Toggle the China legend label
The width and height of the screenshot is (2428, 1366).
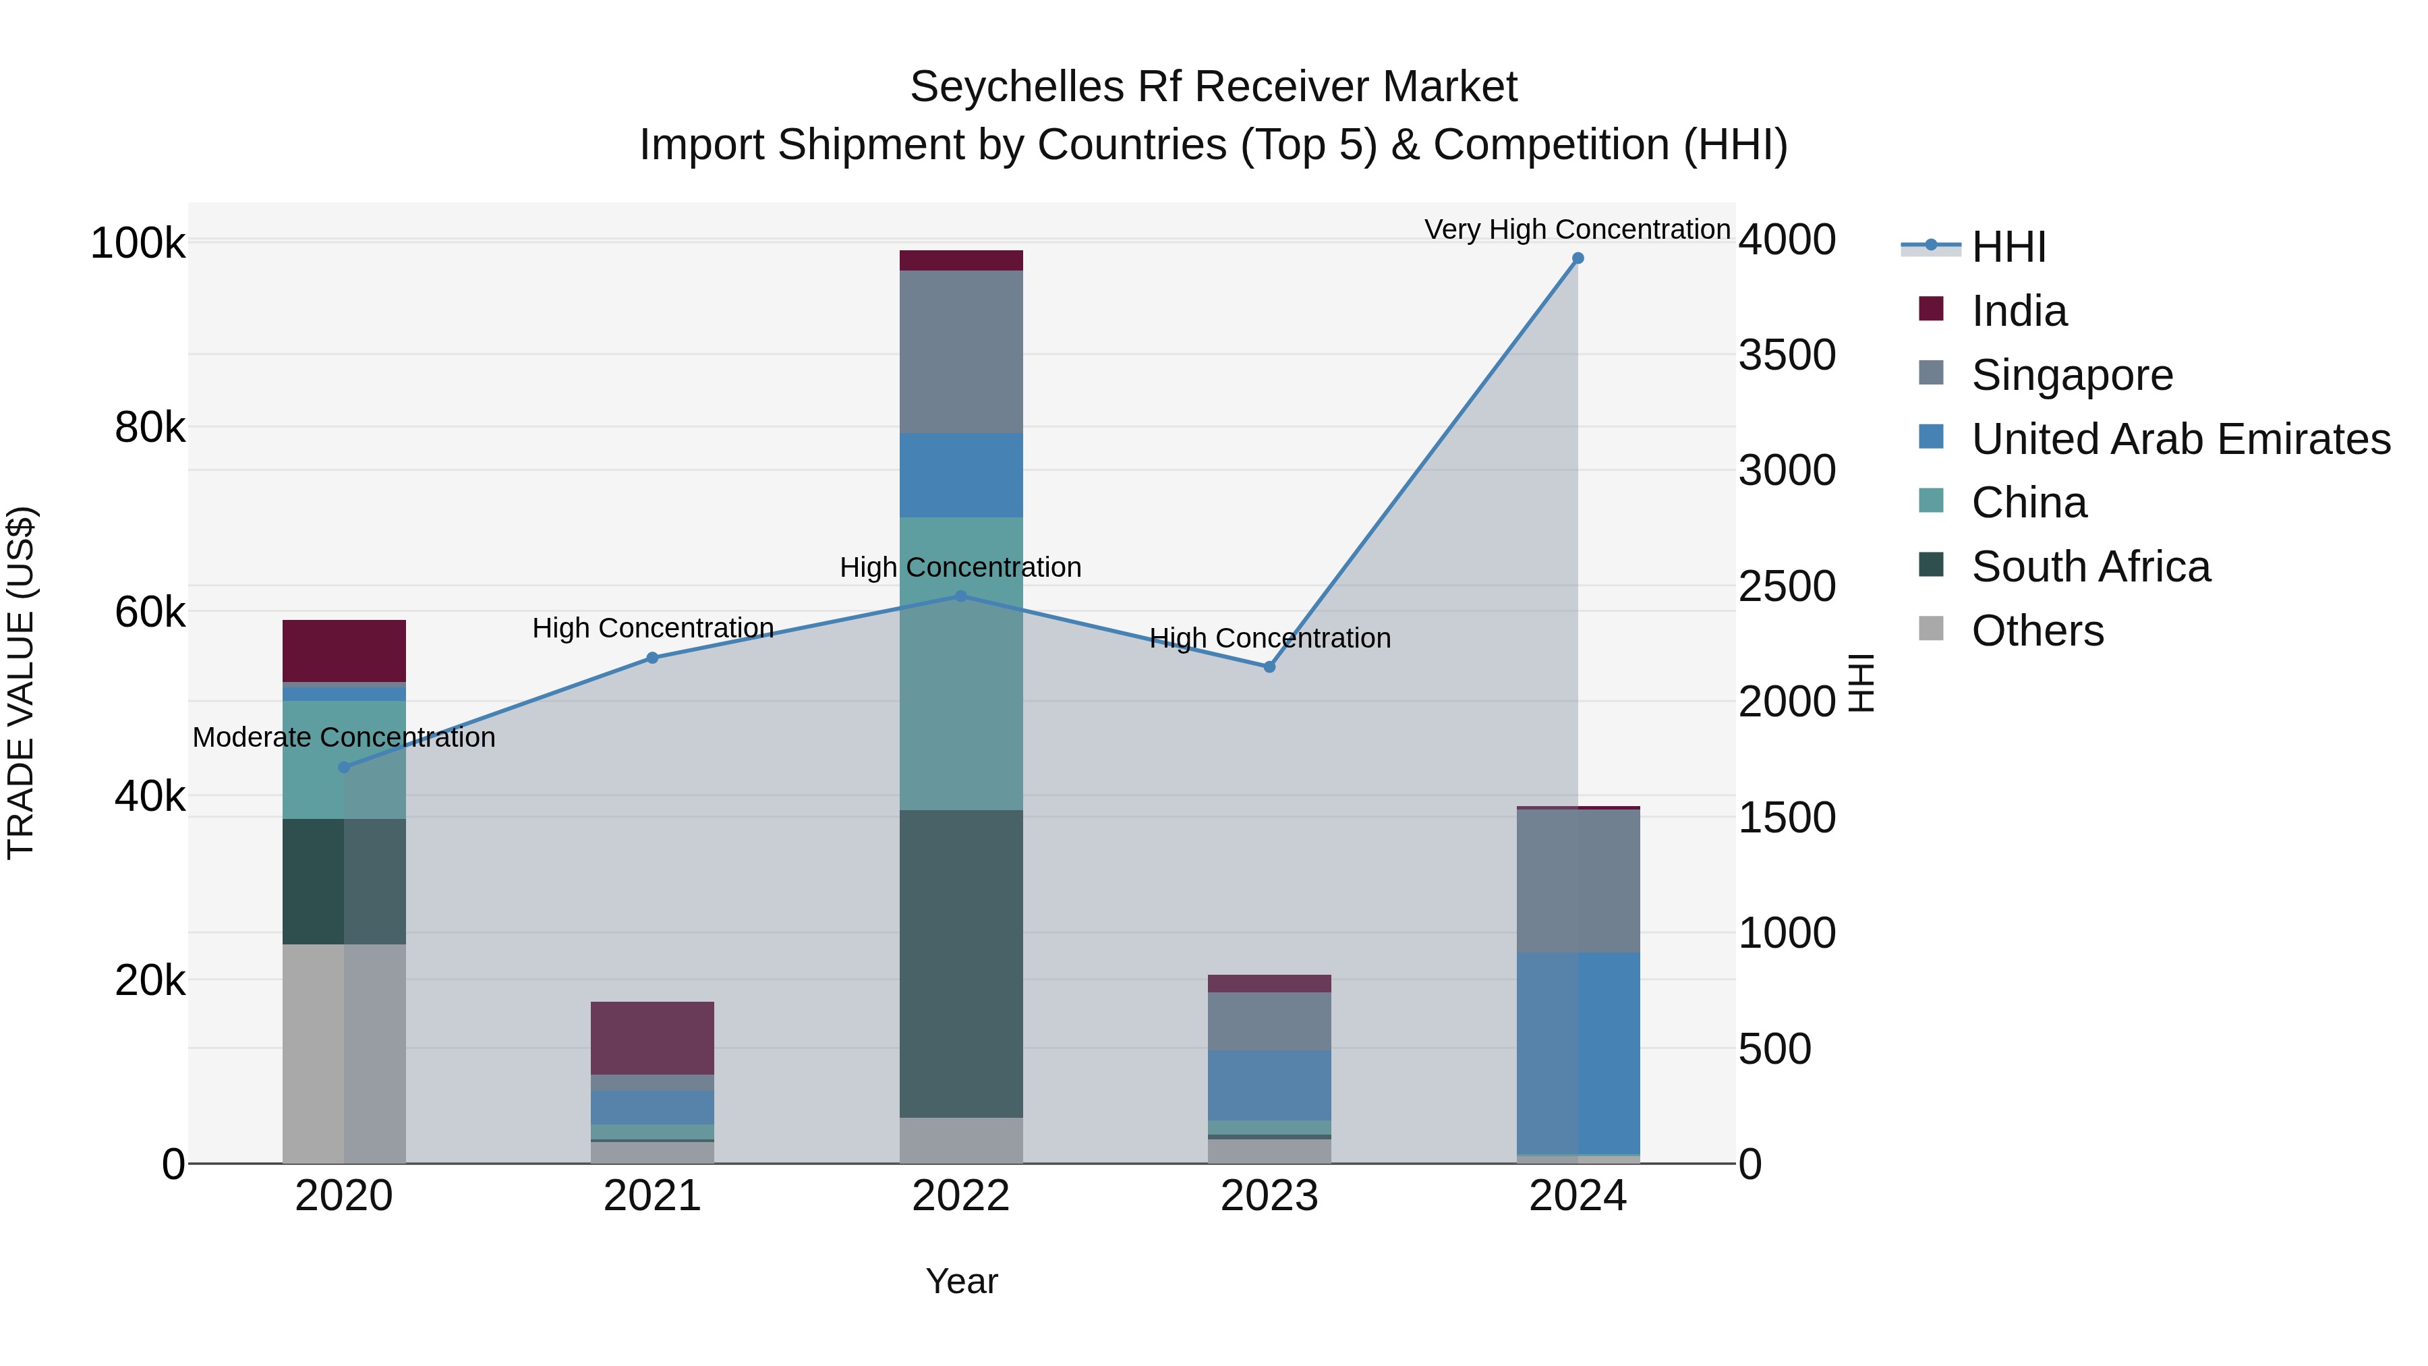(2029, 503)
